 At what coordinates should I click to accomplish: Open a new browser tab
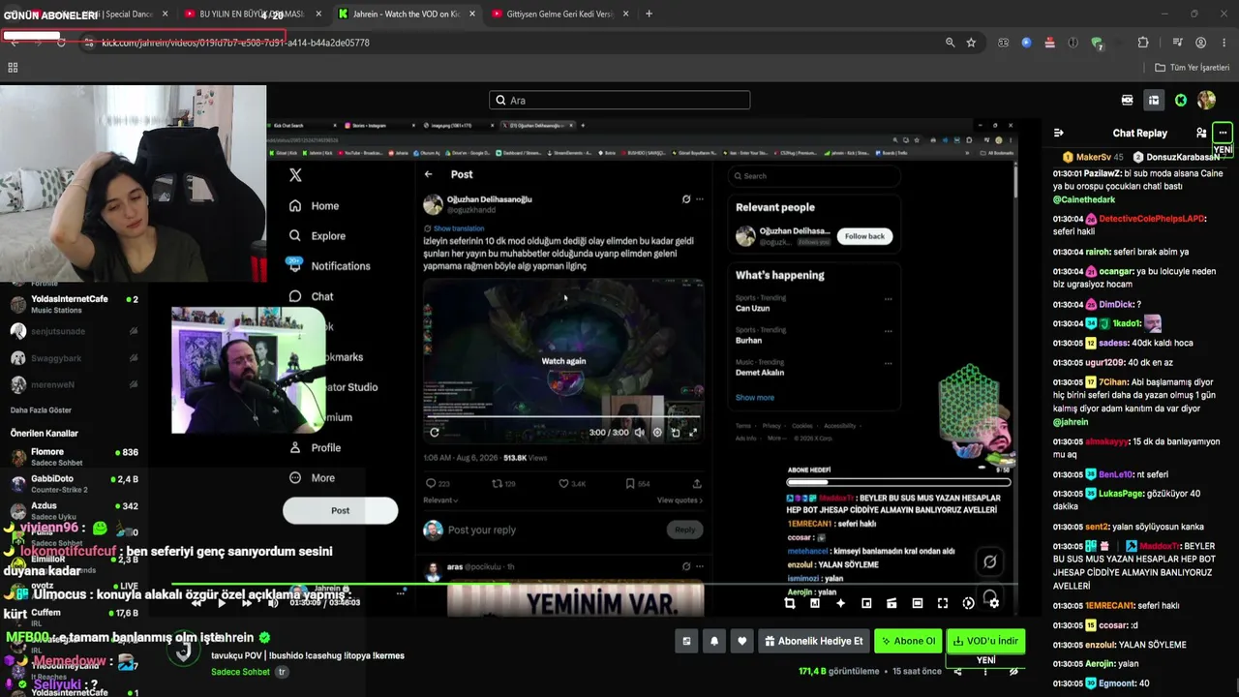[649, 15]
